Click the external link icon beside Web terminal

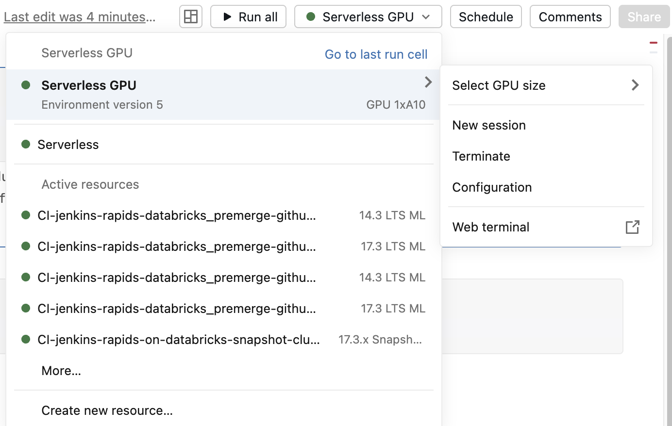pyautogui.click(x=632, y=227)
